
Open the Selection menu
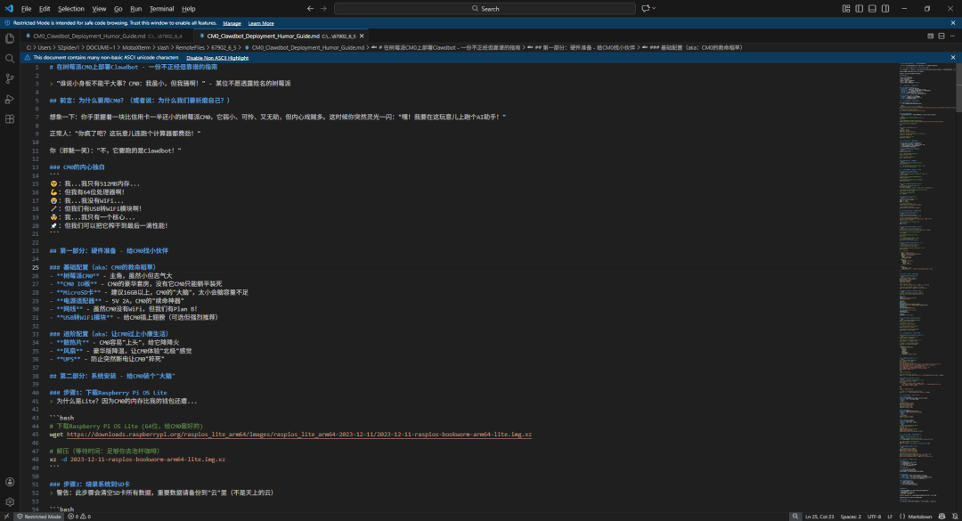tap(71, 9)
